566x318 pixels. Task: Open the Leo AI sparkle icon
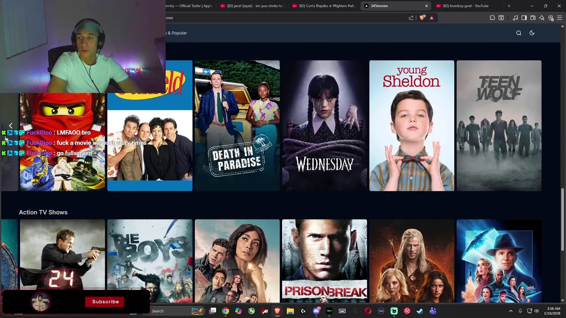click(542, 18)
